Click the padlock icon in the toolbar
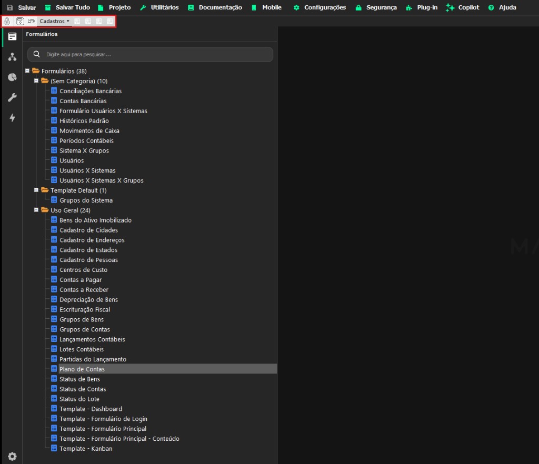The height and width of the screenshot is (464, 539). pos(7,21)
